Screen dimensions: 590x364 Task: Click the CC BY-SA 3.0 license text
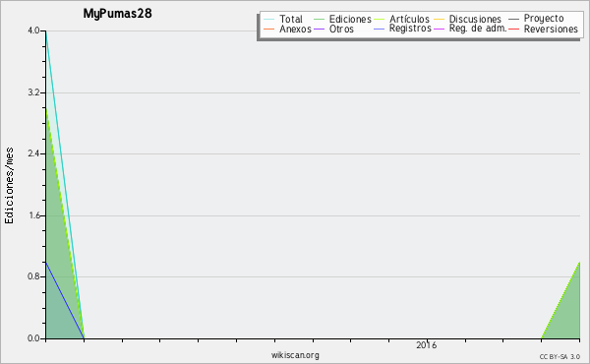coord(560,357)
